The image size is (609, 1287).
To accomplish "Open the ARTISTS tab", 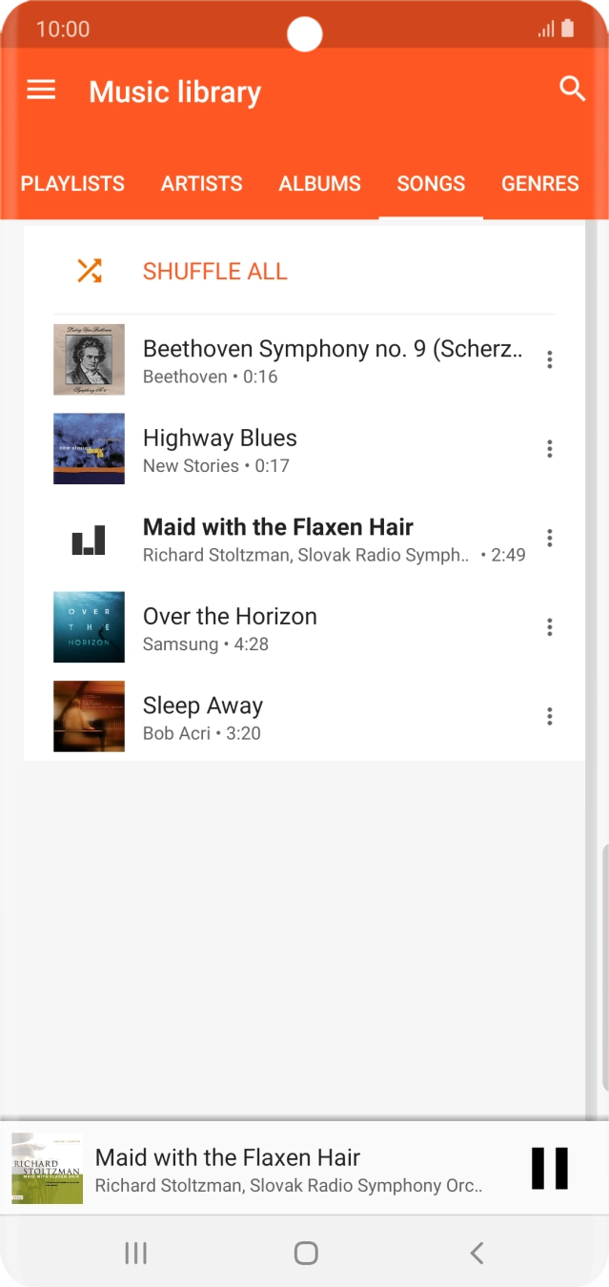I will (x=201, y=183).
